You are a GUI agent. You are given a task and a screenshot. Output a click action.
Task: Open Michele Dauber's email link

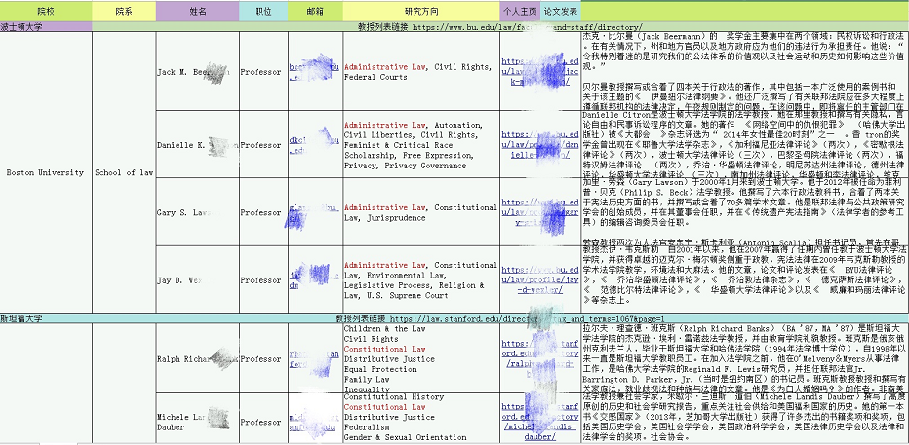314,422
